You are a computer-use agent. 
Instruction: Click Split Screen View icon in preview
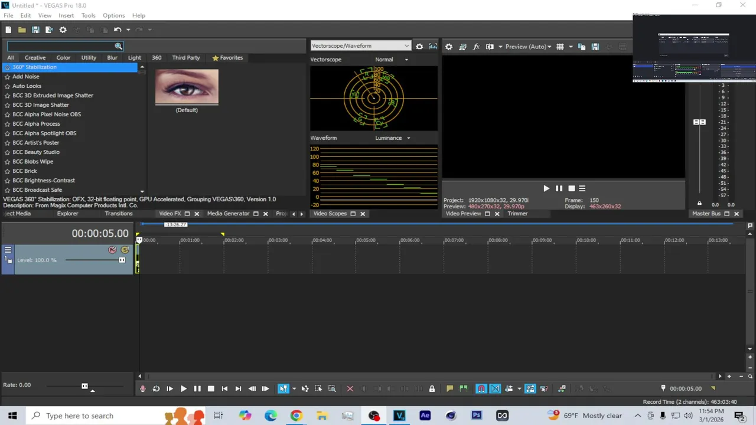(x=490, y=47)
